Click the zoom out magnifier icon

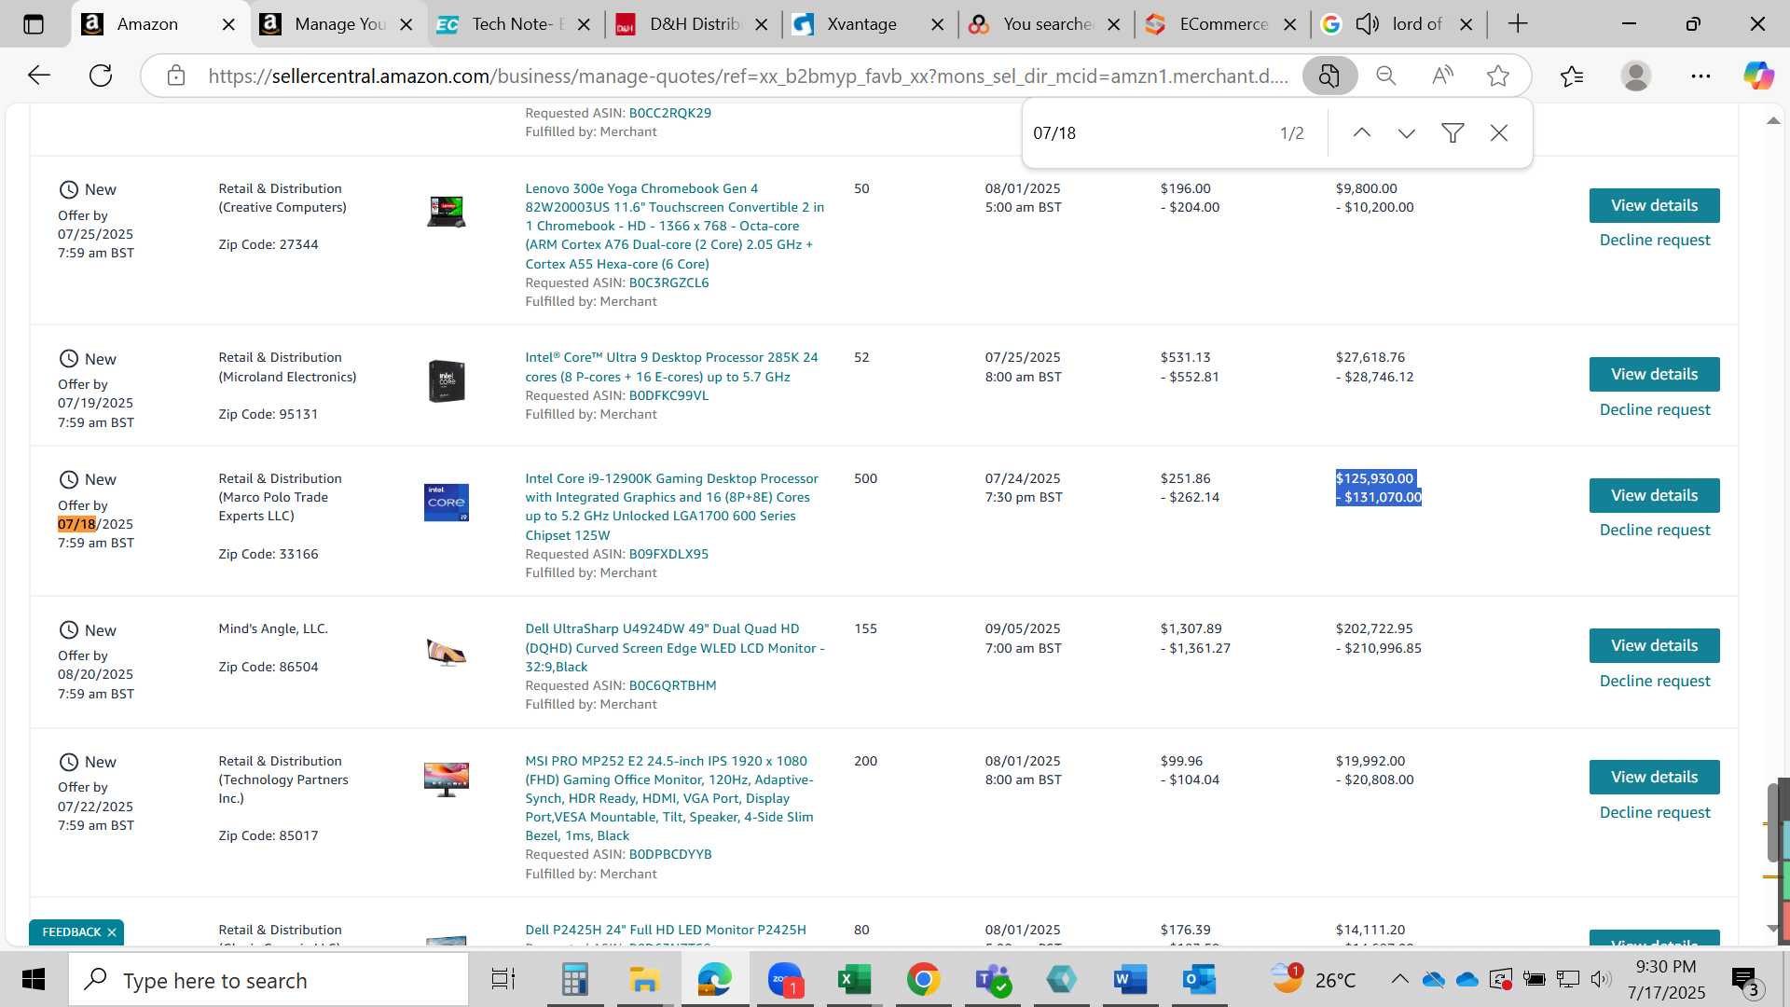click(1386, 76)
